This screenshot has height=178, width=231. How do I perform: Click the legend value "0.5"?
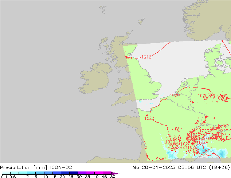(x=13, y=177)
